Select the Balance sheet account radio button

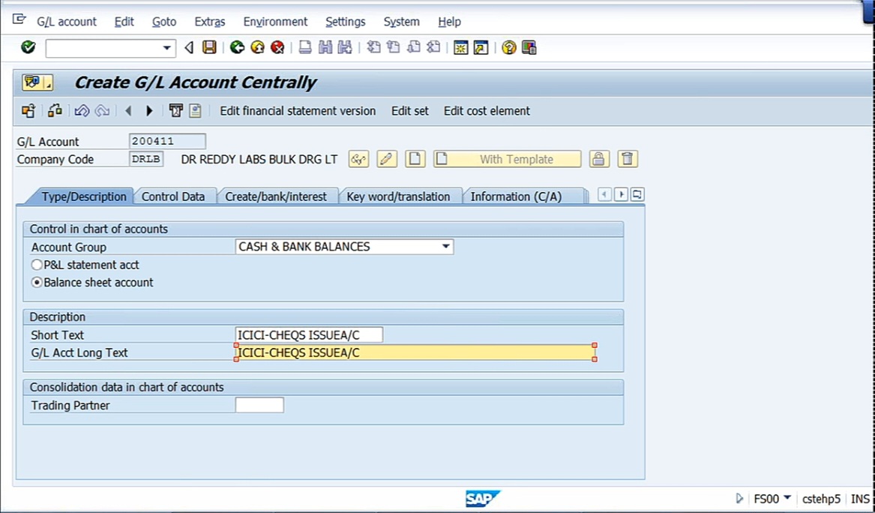pyautogui.click(x=37, y=283)
